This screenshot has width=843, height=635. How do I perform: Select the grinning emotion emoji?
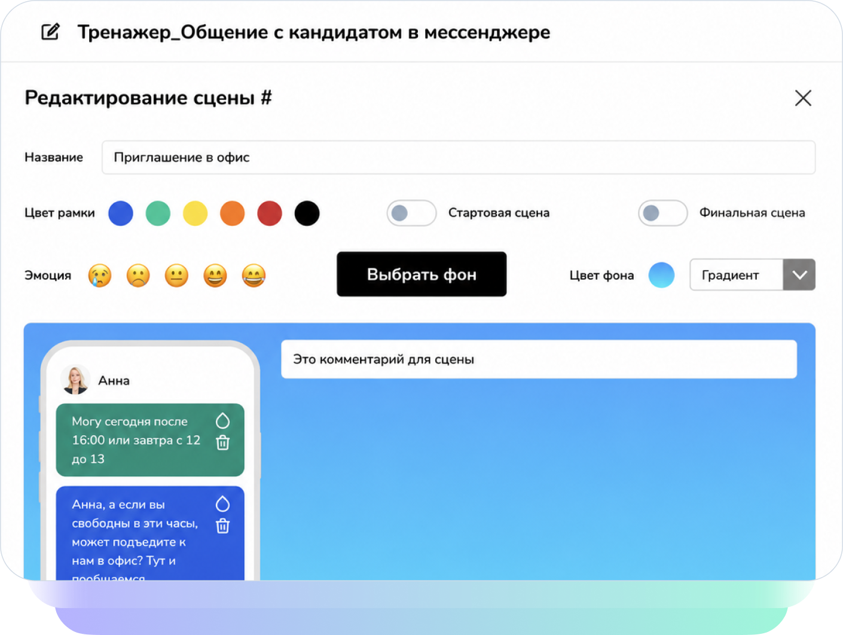pos(215,276)
